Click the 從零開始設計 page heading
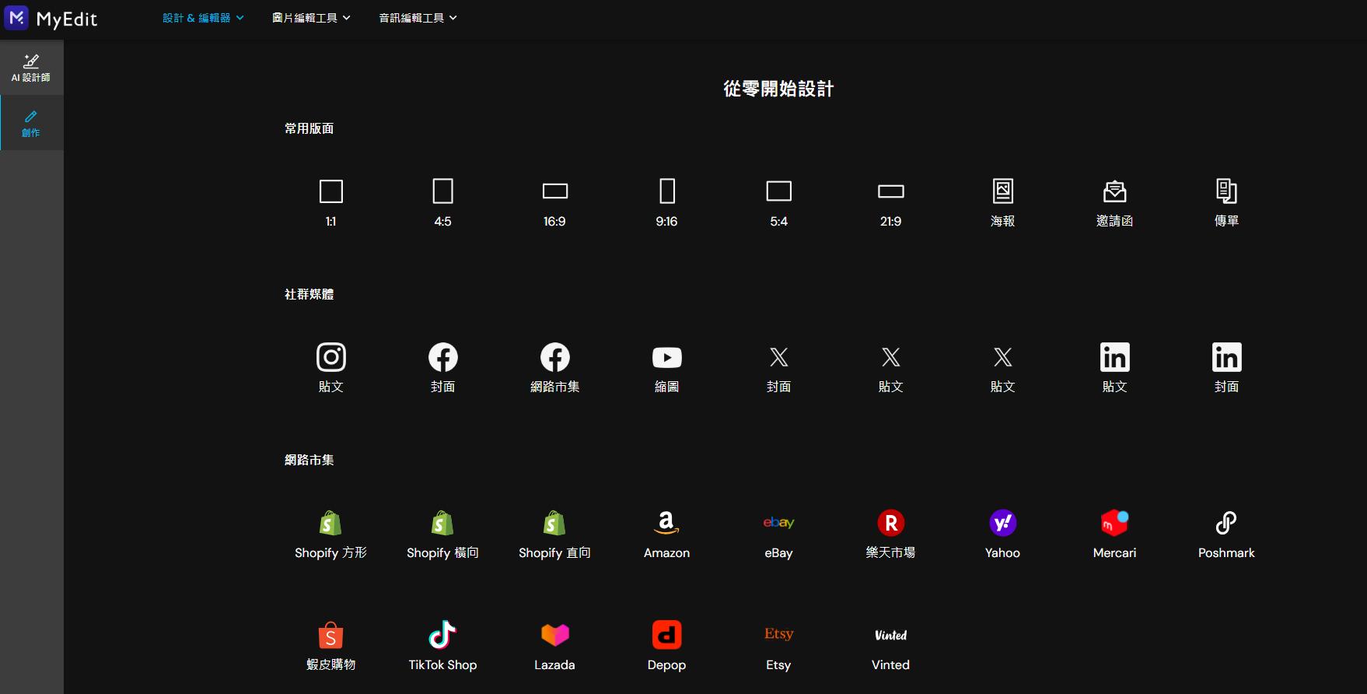The height and width of the screenshot is (694, 1367). [778, 89]
